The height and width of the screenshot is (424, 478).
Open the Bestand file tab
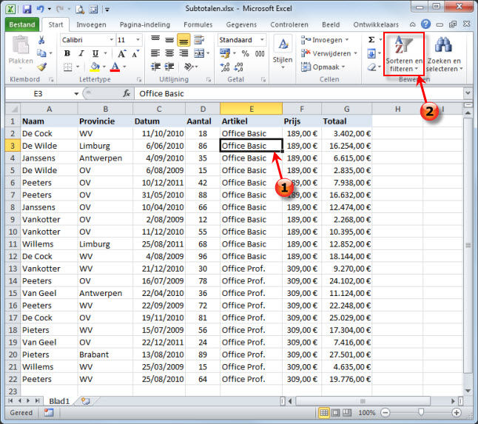22,24
